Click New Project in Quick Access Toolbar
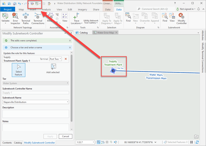The width and height of the screenshot is (206, 146). point(4,4)
